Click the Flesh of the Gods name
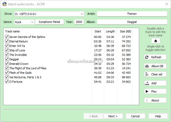The width and height of the screenshot is (171, 122). pyautogui.click(x=20, y=73)
